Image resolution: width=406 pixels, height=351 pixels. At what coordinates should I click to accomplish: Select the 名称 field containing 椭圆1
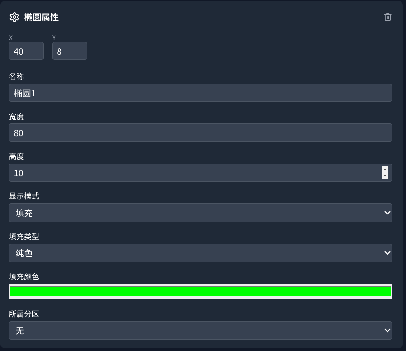[x=200, y=93]
